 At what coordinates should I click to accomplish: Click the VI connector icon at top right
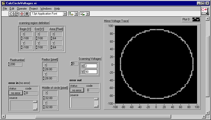pyautogui.click(x=205, y=11)
